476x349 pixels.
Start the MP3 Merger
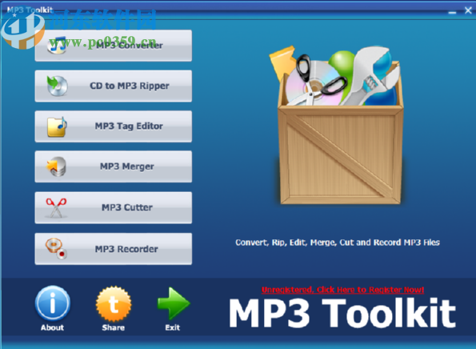click(x=114, y=166)
